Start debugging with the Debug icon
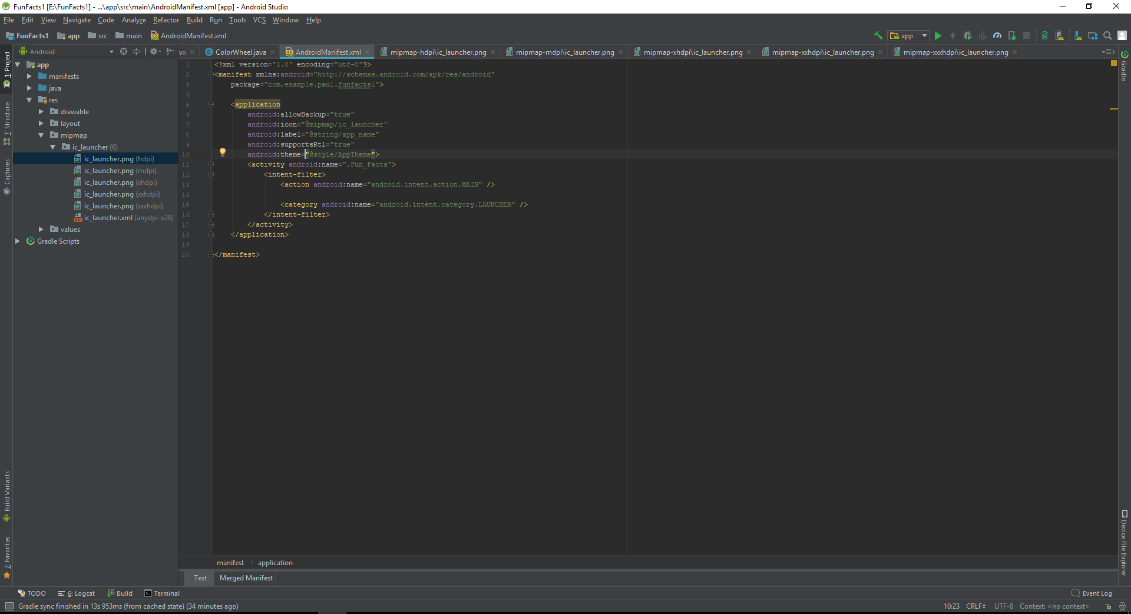 [968, 35]
